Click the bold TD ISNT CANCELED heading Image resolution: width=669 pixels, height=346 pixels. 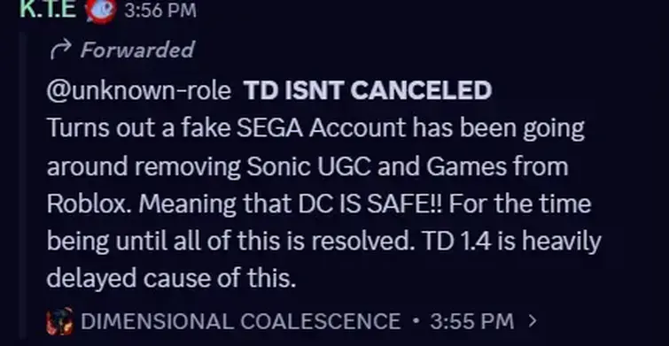368,90
